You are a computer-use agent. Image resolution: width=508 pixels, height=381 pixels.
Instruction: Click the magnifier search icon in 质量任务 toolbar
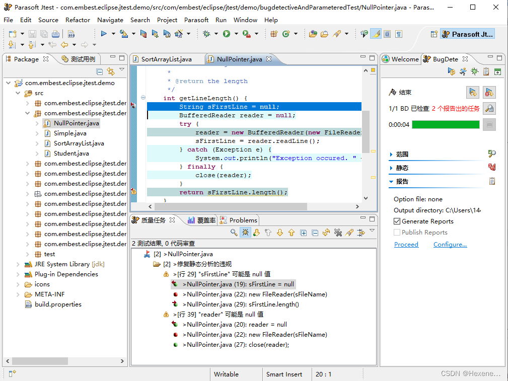tap(233, 233)
